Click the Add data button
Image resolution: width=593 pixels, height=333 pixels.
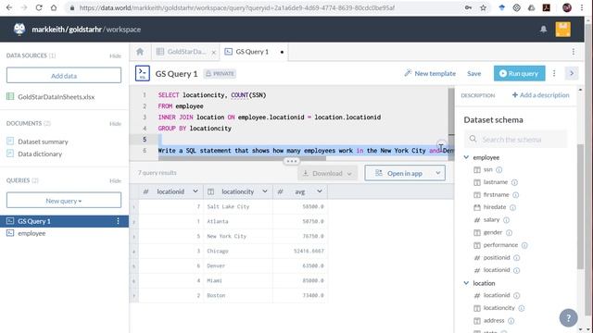pos(64,76)
